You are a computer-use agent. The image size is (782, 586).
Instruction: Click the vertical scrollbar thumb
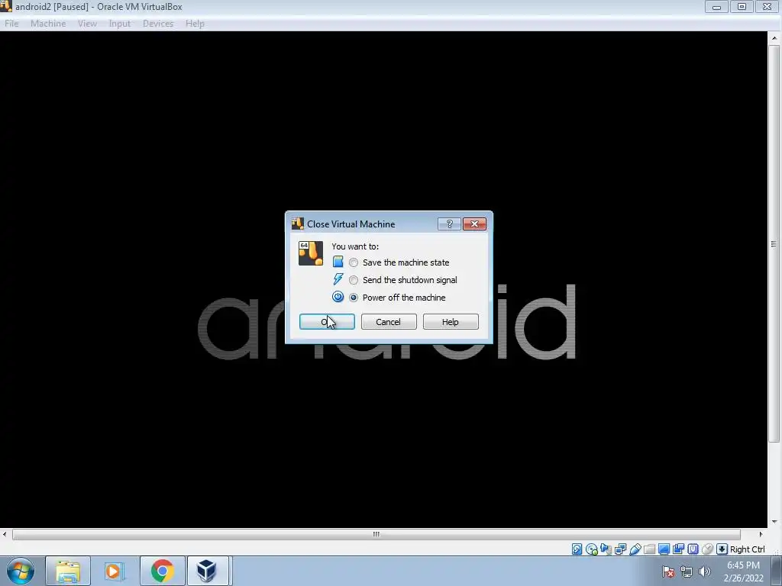click(x=774, y=243)
